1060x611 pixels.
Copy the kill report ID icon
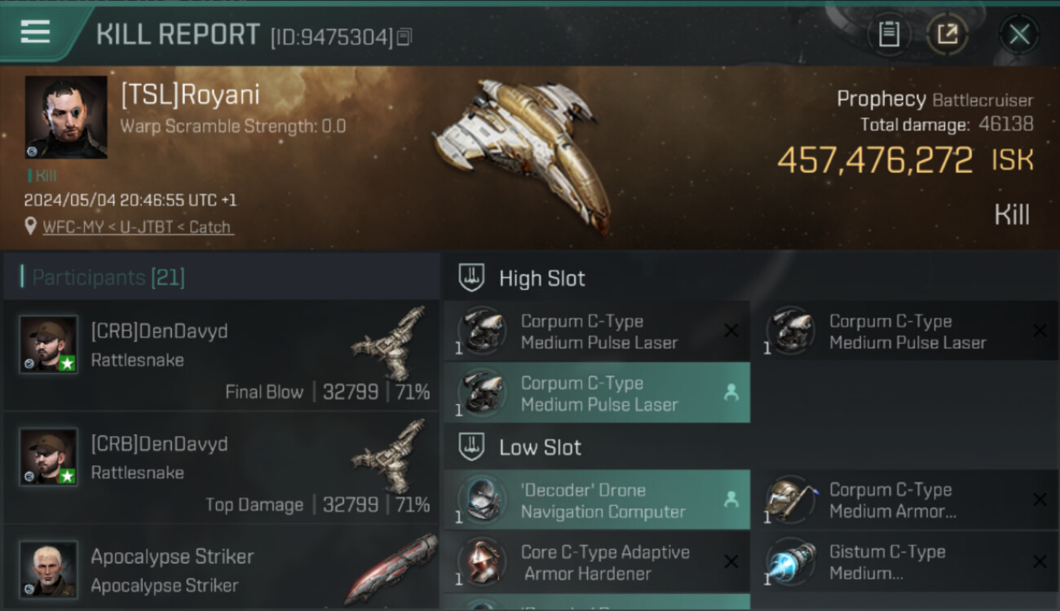404,37
